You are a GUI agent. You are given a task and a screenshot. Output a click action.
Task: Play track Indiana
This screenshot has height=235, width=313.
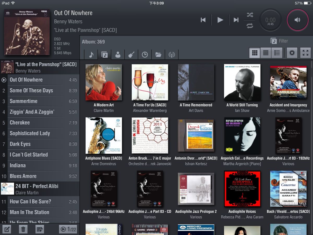click(x=40, y=165)
